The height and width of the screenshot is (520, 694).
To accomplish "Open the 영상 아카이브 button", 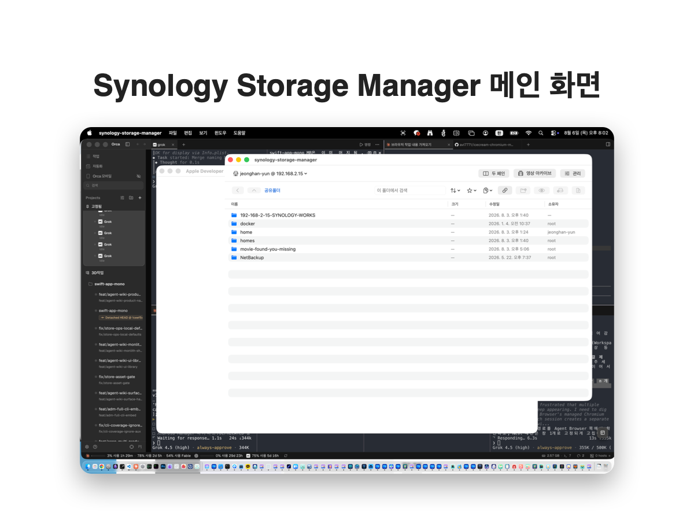I will (534, 173).
